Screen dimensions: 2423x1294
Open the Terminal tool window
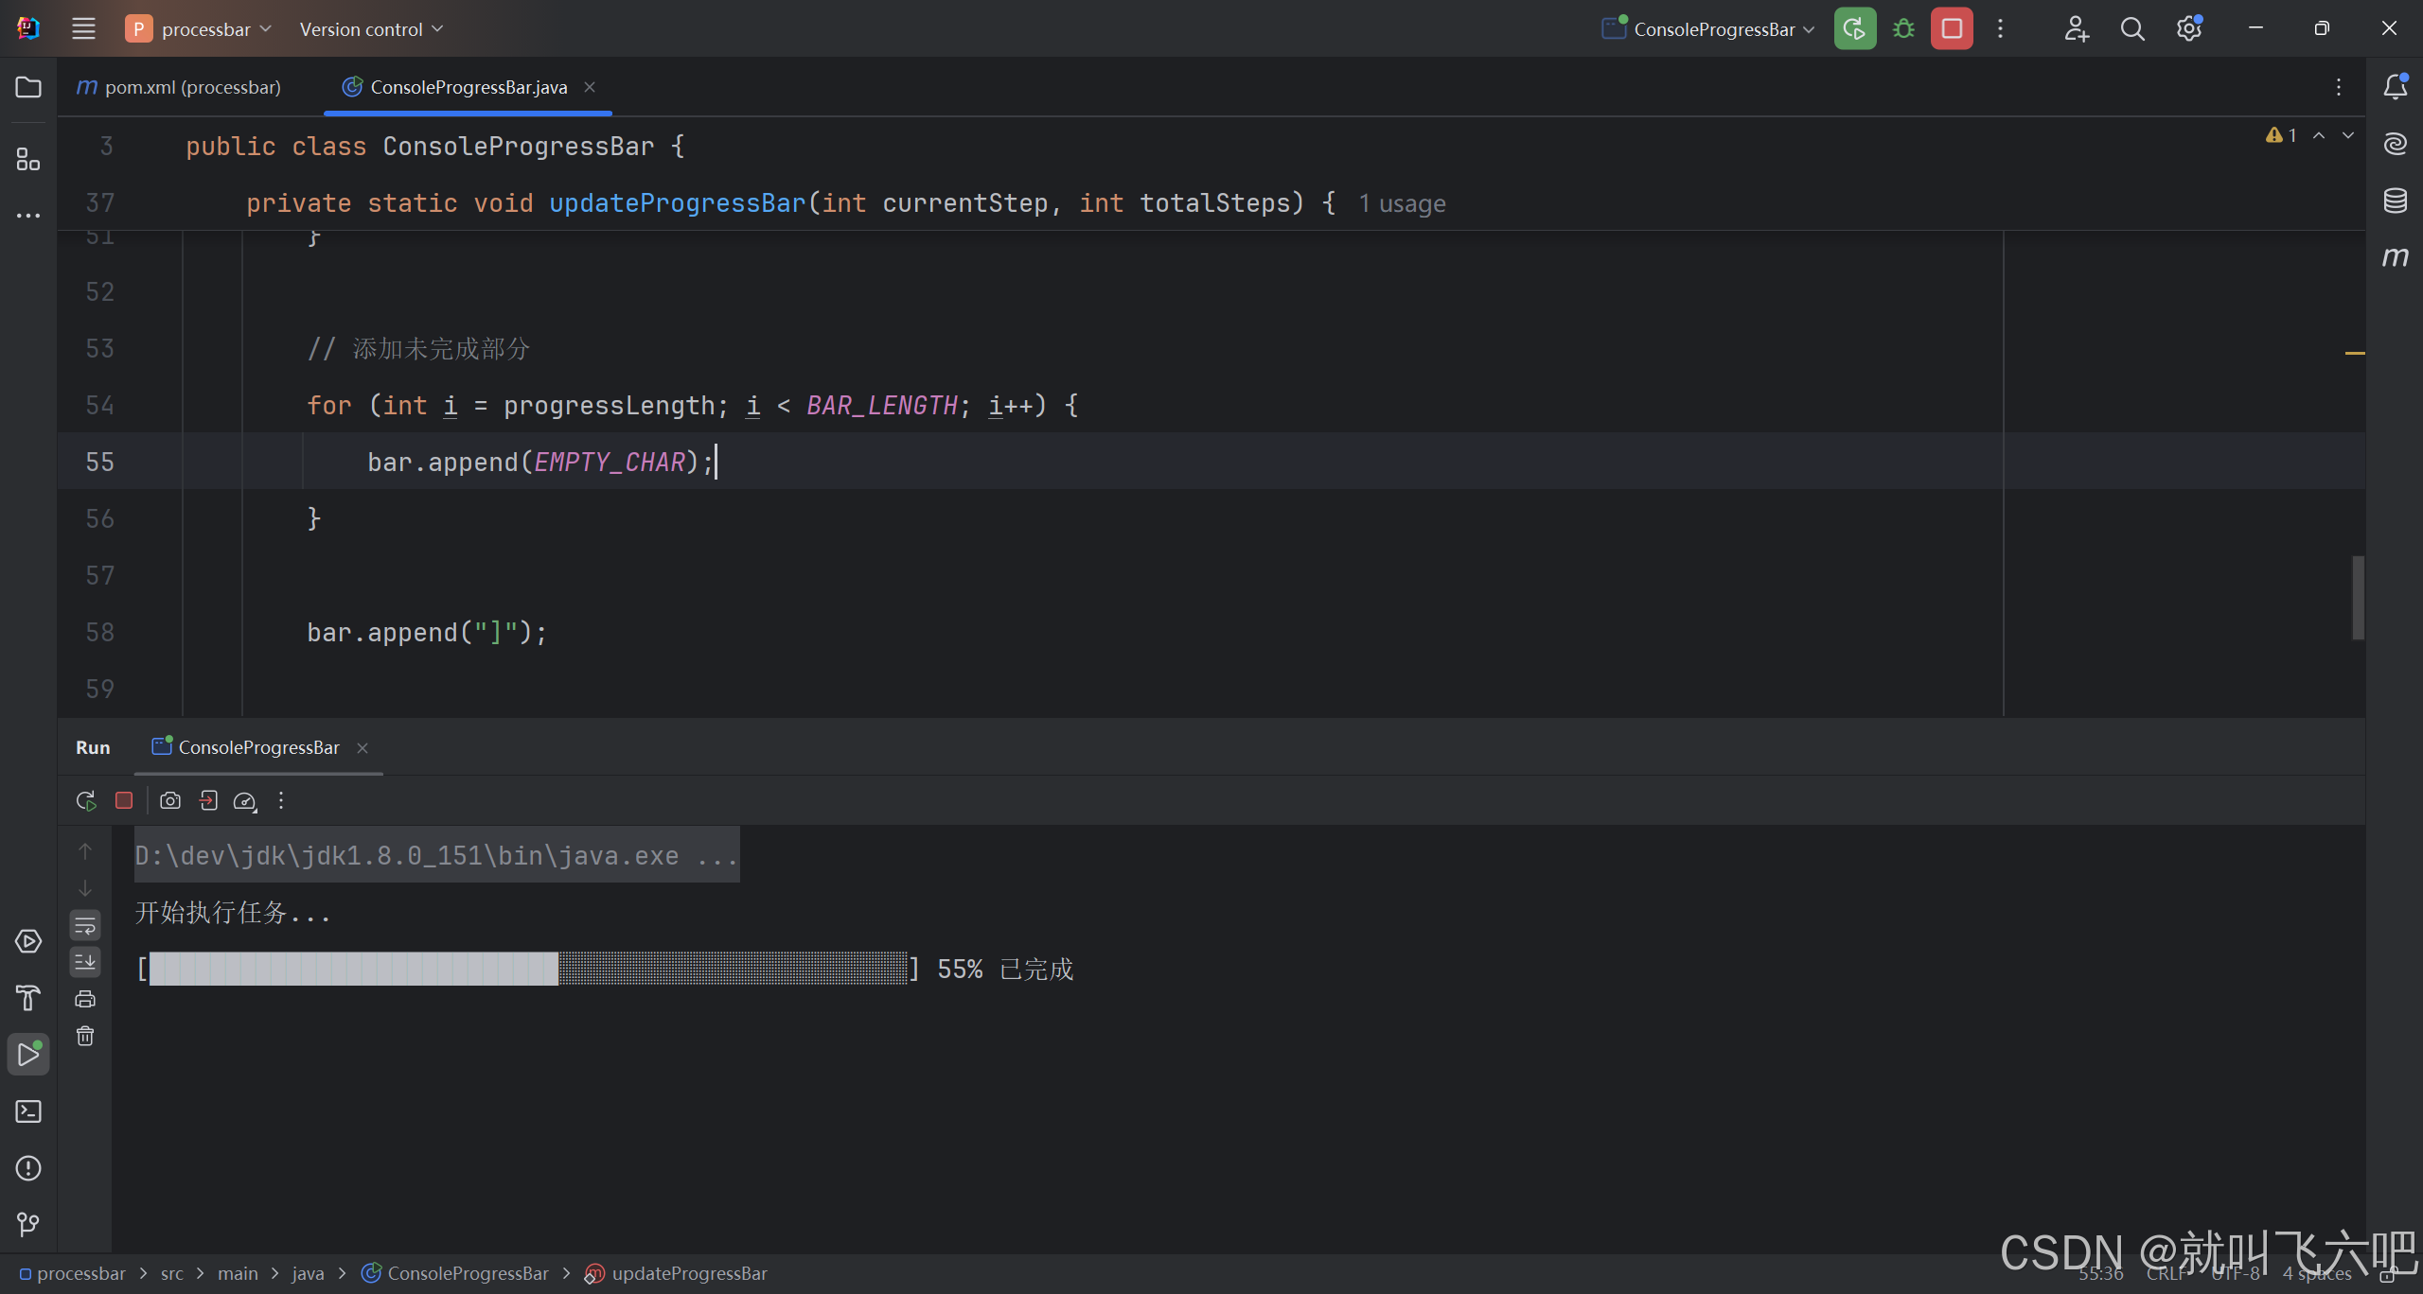point(28,1111)
